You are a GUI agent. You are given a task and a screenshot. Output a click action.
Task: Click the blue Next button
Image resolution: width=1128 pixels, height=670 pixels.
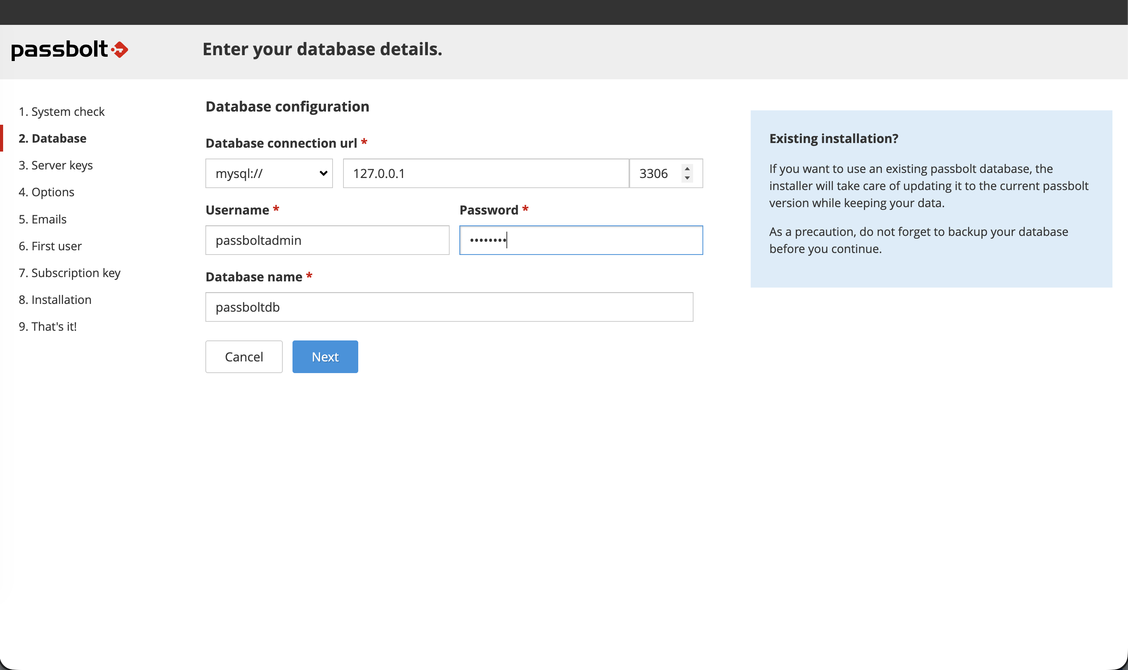pos(325,357)
